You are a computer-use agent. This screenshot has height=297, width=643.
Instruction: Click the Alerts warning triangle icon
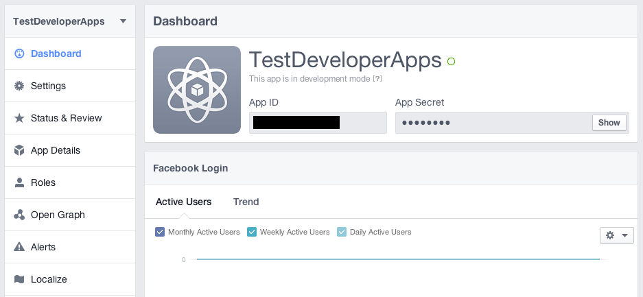[19, 247]
